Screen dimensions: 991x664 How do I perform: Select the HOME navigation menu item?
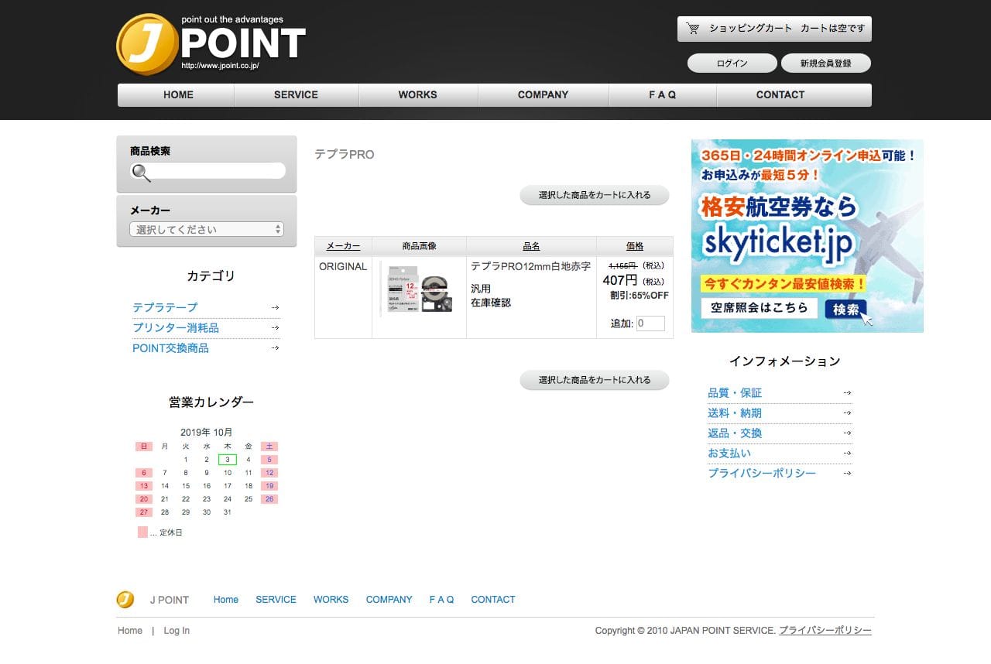[177, 94]
